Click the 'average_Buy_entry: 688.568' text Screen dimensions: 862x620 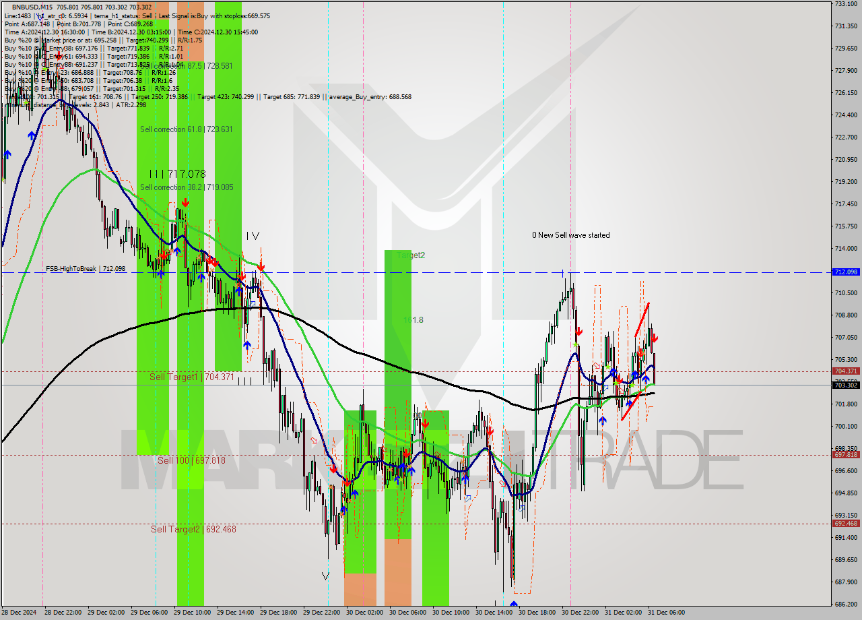click(370, 97)
